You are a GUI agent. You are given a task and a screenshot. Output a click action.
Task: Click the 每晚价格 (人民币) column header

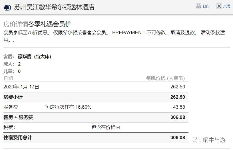tap(166, 78)
